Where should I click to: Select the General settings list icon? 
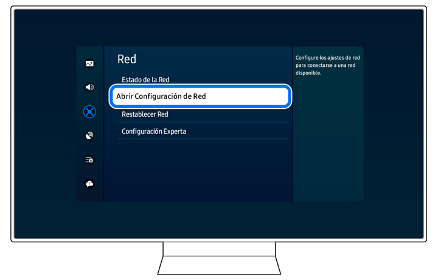pyautogui.click(x=89, y=160)
